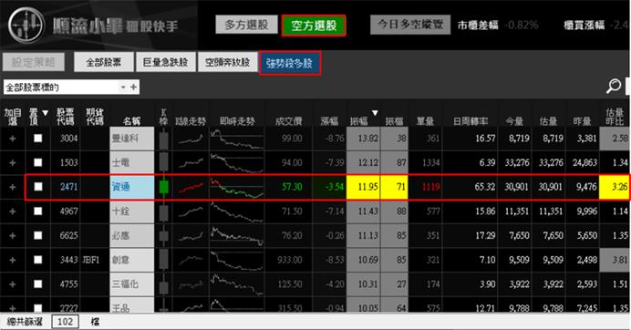Open the K棒 candle icon for 6625 必應

click(x=163, y=235)
